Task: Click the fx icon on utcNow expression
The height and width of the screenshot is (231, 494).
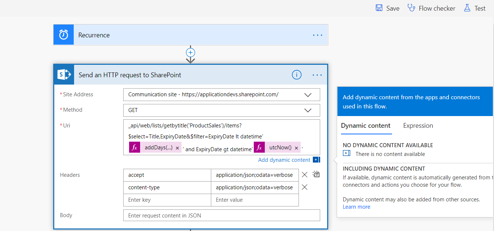Action: [259, 148]
